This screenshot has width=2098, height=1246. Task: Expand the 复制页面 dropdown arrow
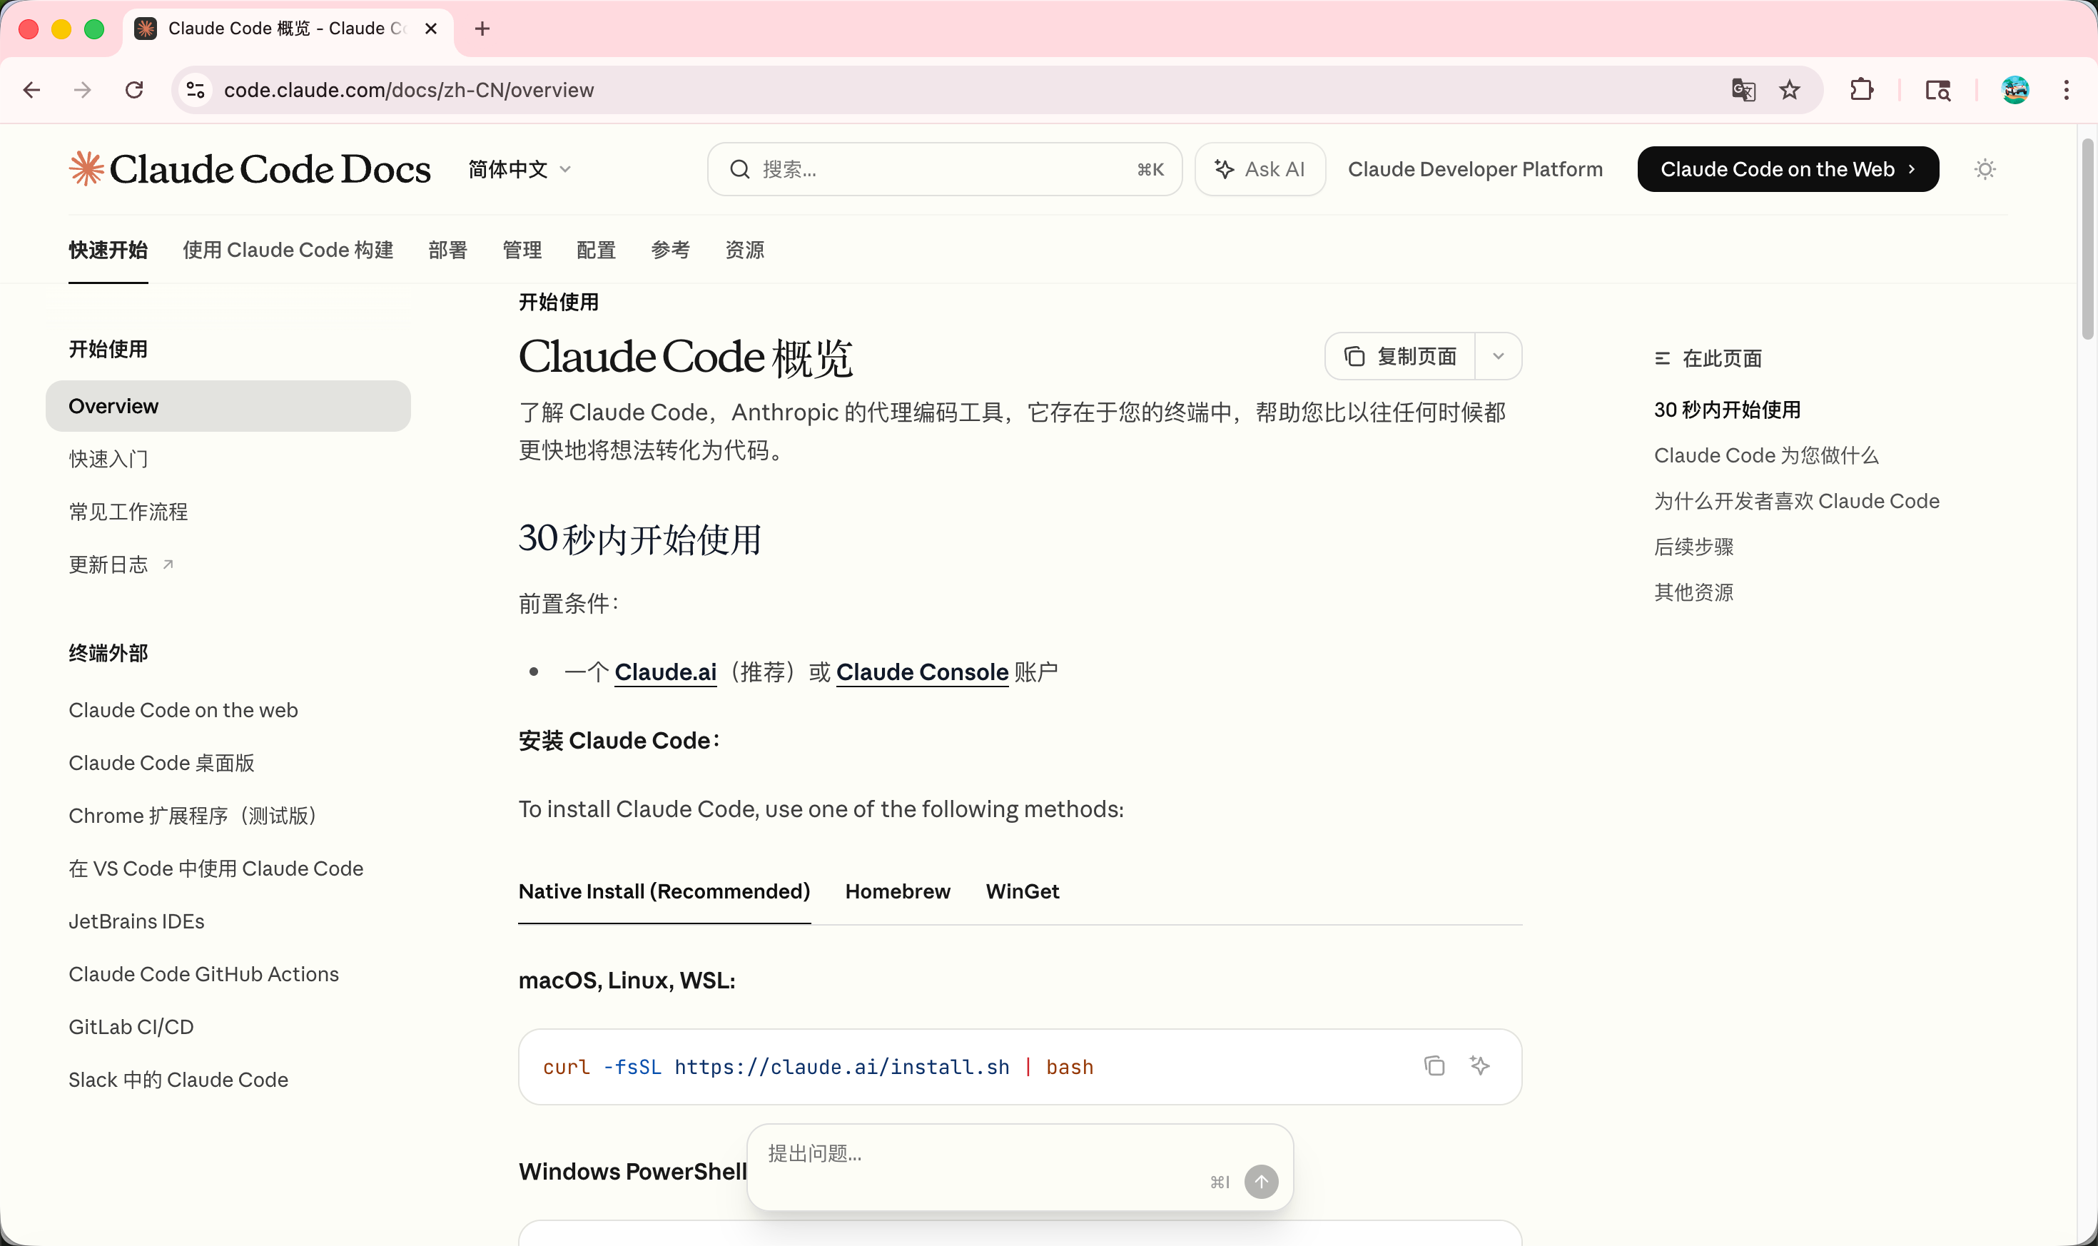coord(1498,356)
